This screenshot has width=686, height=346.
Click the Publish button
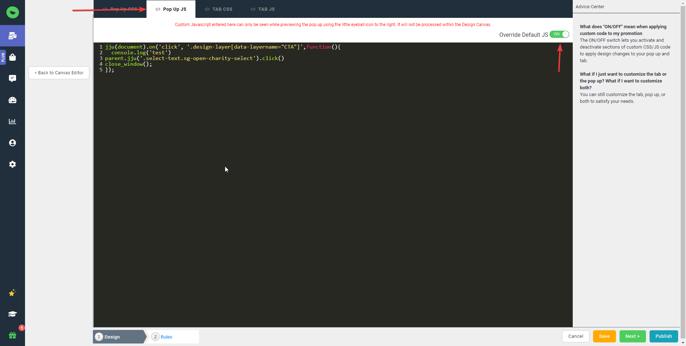[x=663, y=336]
